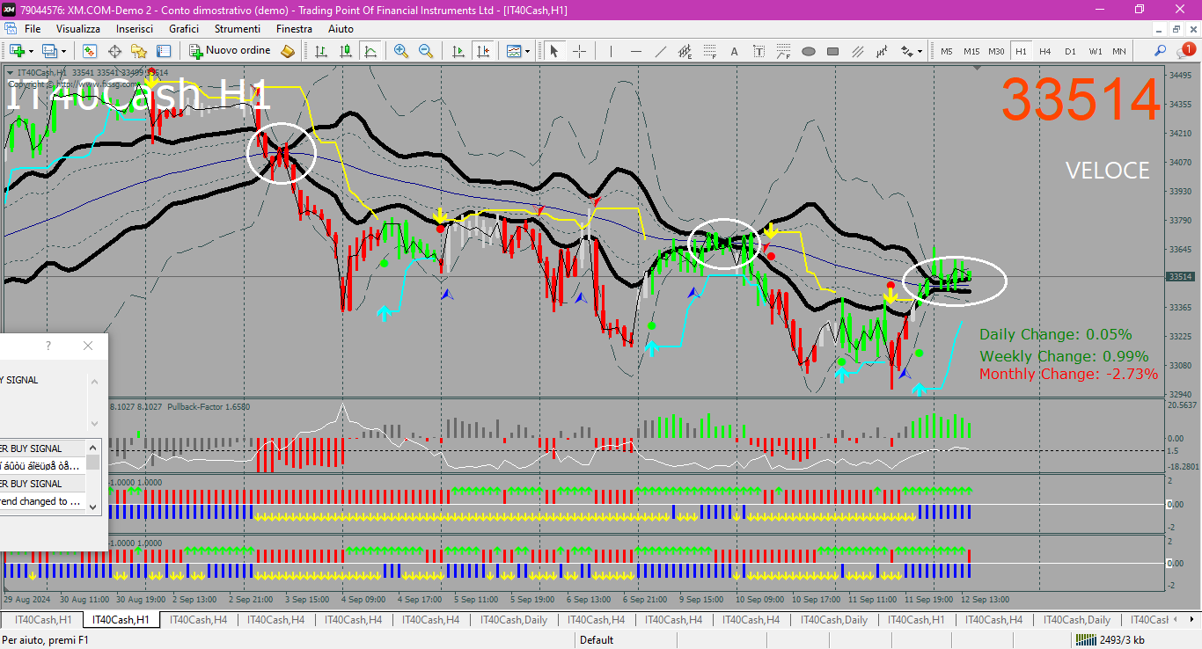The height and width of the screenshot is (649, 1202).
Task: Switch to W1 timeframe
Action: [1095, 51]
